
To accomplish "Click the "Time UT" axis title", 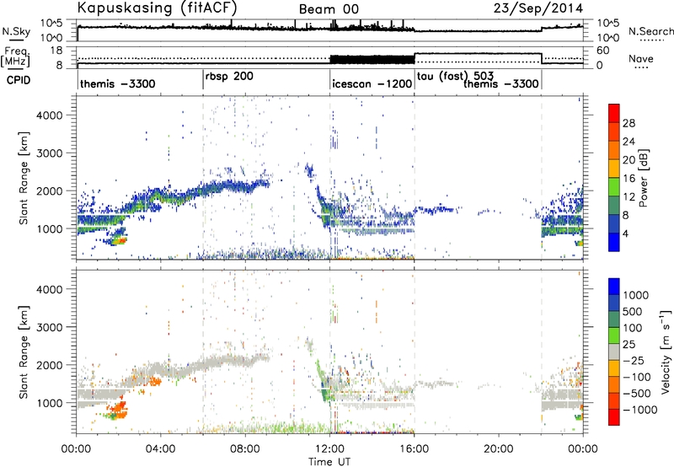I will (x=329, y=462).
